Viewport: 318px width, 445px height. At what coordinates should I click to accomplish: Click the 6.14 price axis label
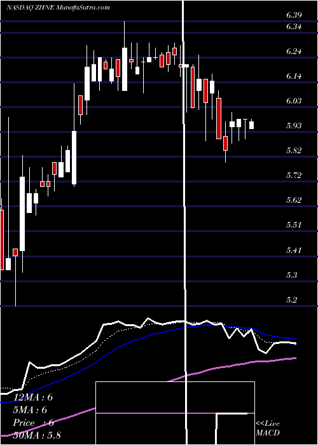coord(294,76)
